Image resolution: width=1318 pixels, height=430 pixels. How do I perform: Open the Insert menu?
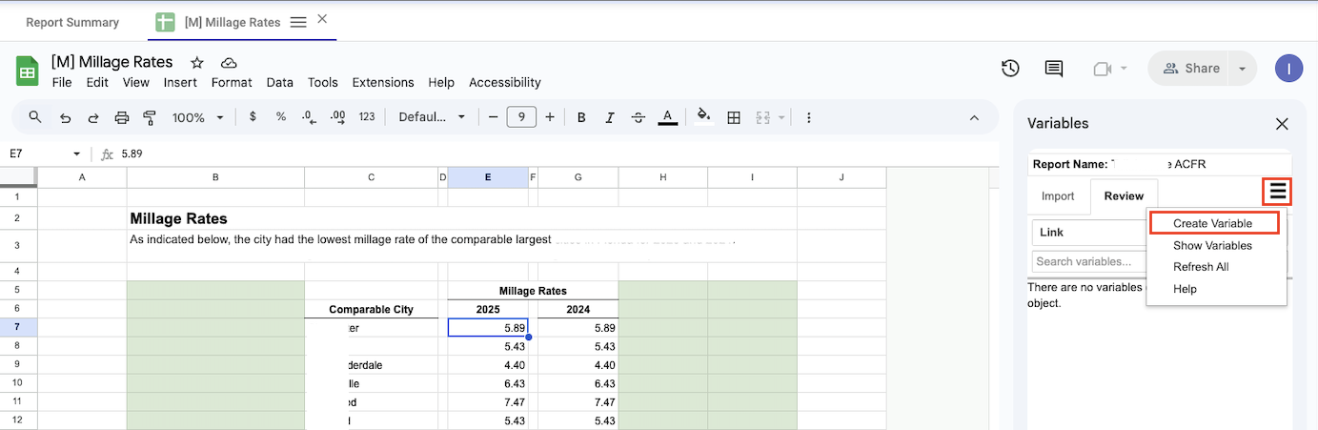(180, 82)
